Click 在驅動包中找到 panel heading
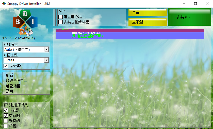The image size is (213, 129). pyautogui.click(x=16, y=105)
